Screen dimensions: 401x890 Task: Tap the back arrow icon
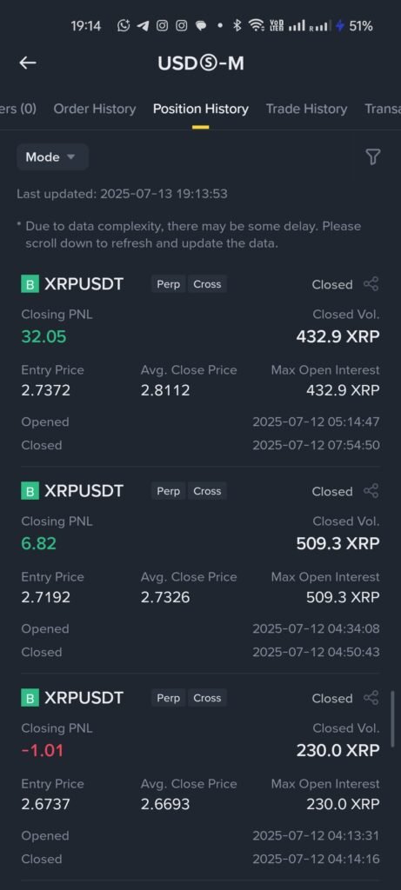(28, 63)
